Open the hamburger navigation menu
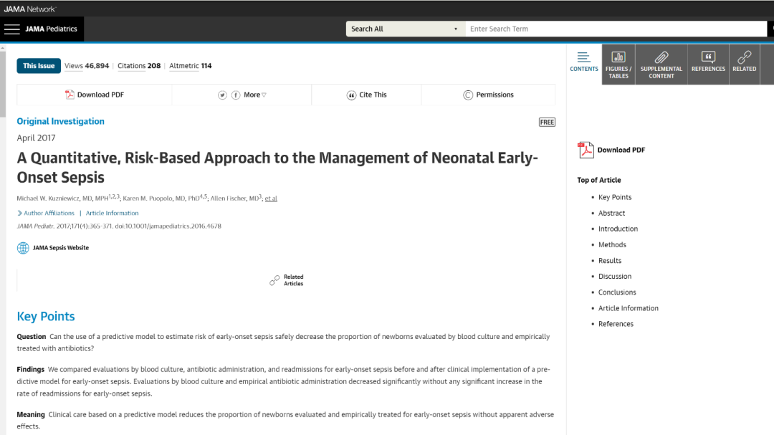This screenshot has height=435, width=774. pos(12,29)
